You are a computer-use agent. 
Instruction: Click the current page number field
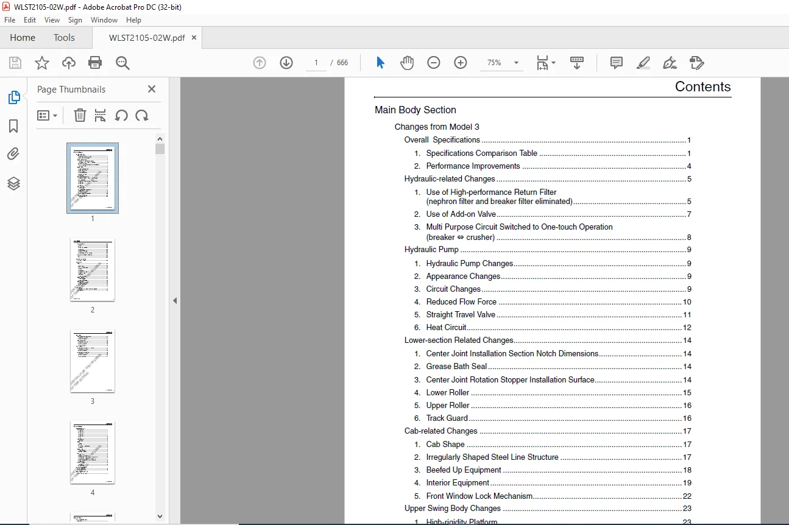(316, 63)
